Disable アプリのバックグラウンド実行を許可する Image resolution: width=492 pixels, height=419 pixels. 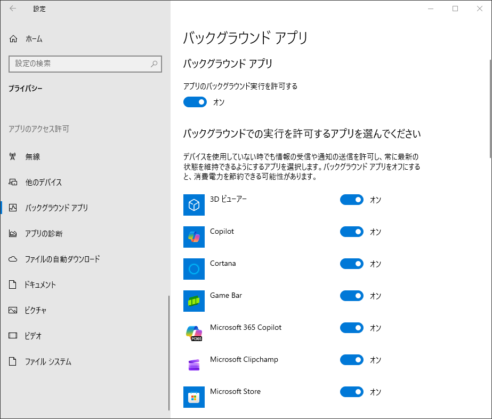tap(195, 101)
